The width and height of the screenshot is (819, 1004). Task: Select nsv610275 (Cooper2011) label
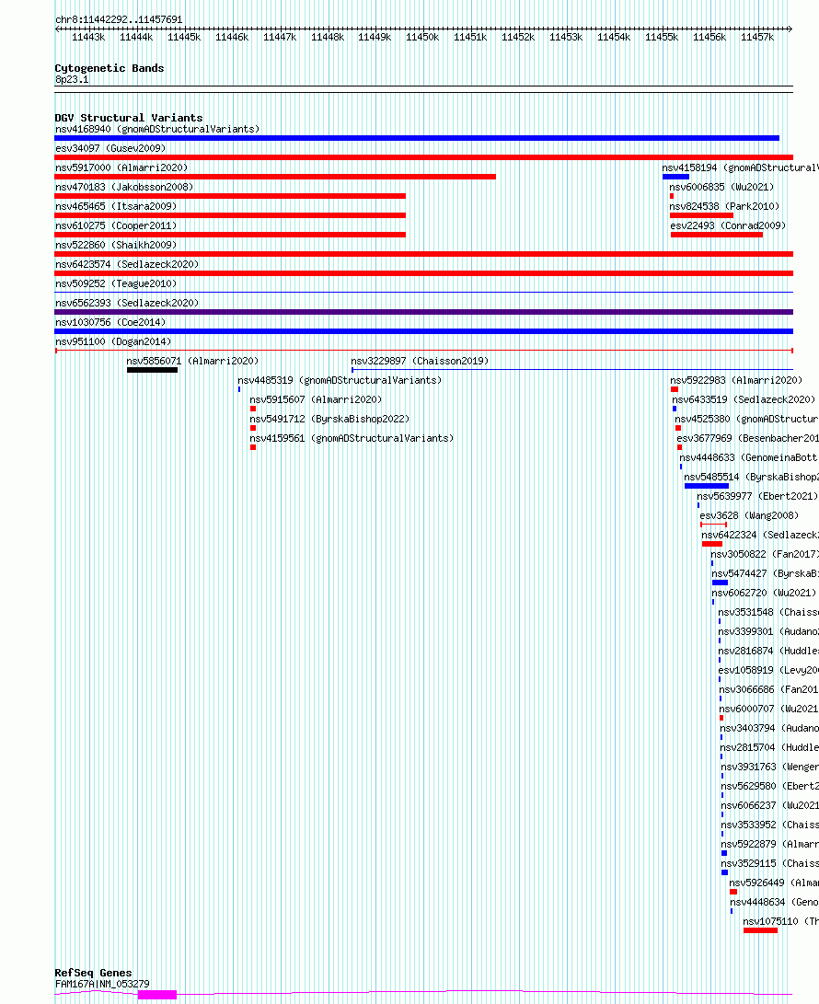click(116, 225)
